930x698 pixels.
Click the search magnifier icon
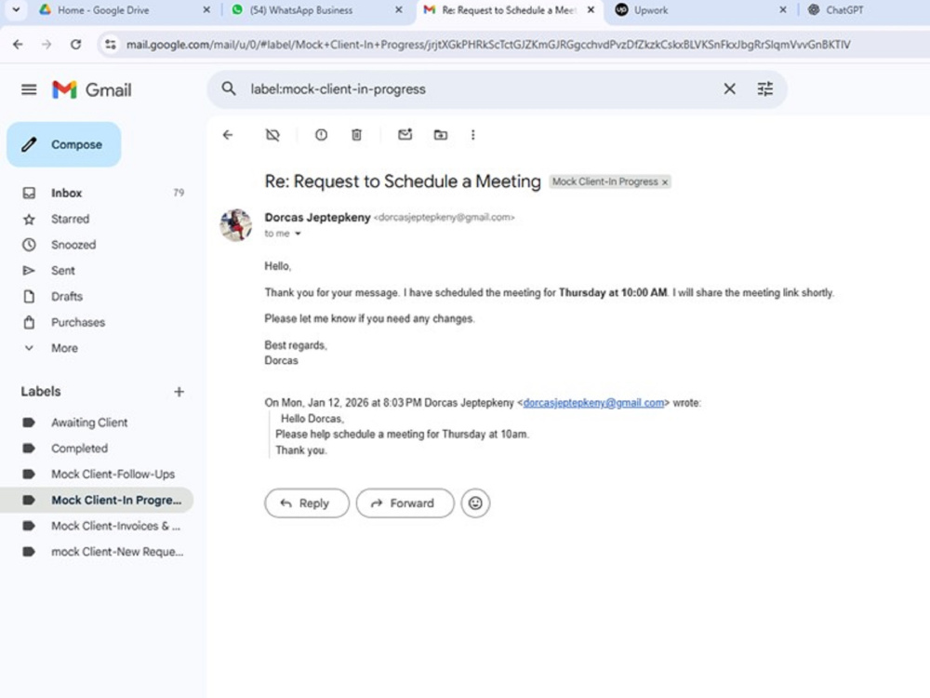point(229,89)
